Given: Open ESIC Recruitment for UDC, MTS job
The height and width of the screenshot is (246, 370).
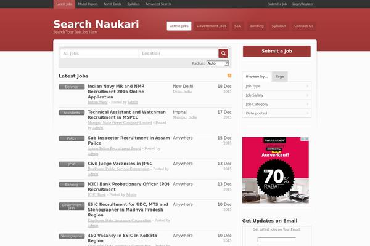Looking at the screenshot, I should click(128, 210).
